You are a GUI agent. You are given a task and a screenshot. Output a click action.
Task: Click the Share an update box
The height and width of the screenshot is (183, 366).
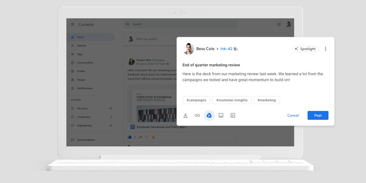point(150,39)
